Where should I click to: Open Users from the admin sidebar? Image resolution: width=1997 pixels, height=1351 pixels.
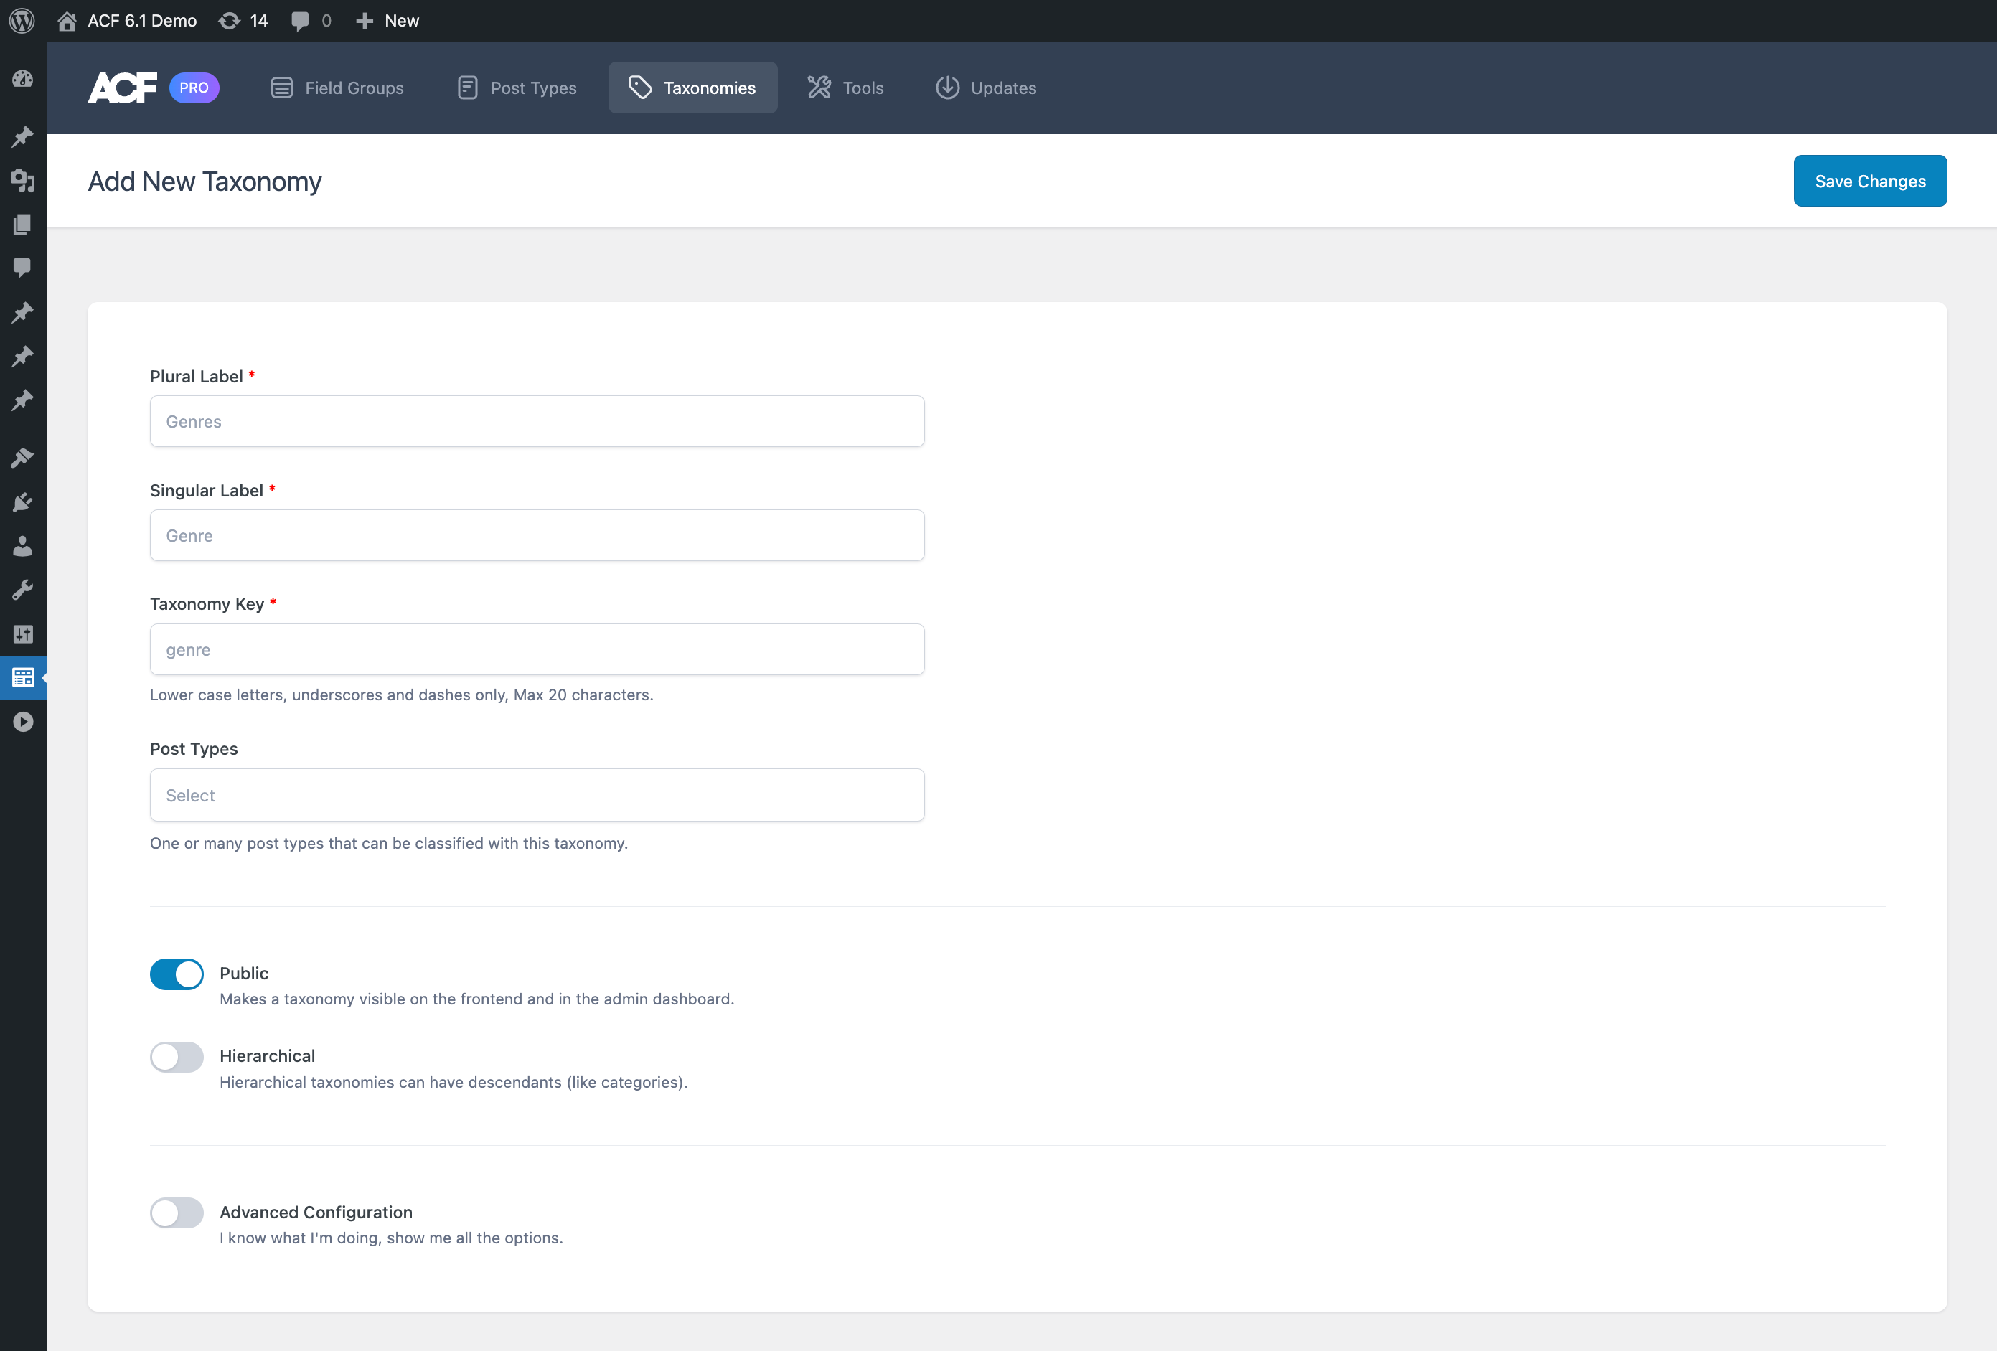coord(22,546)
